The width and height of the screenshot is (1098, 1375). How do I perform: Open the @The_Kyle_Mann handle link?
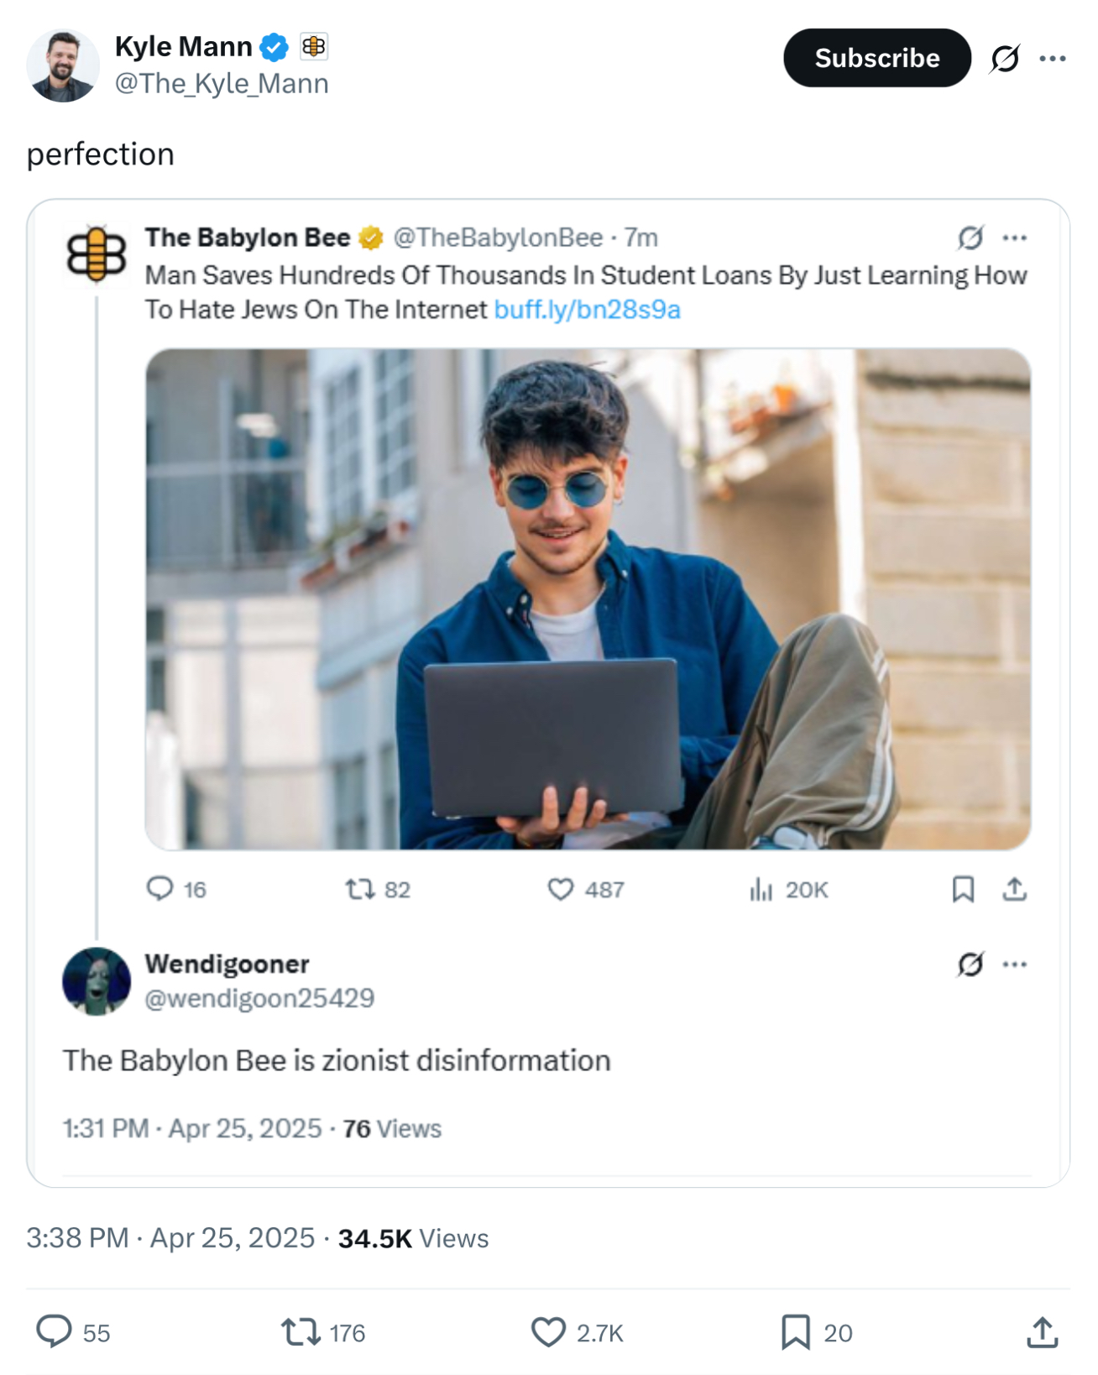tap(222, 84)
